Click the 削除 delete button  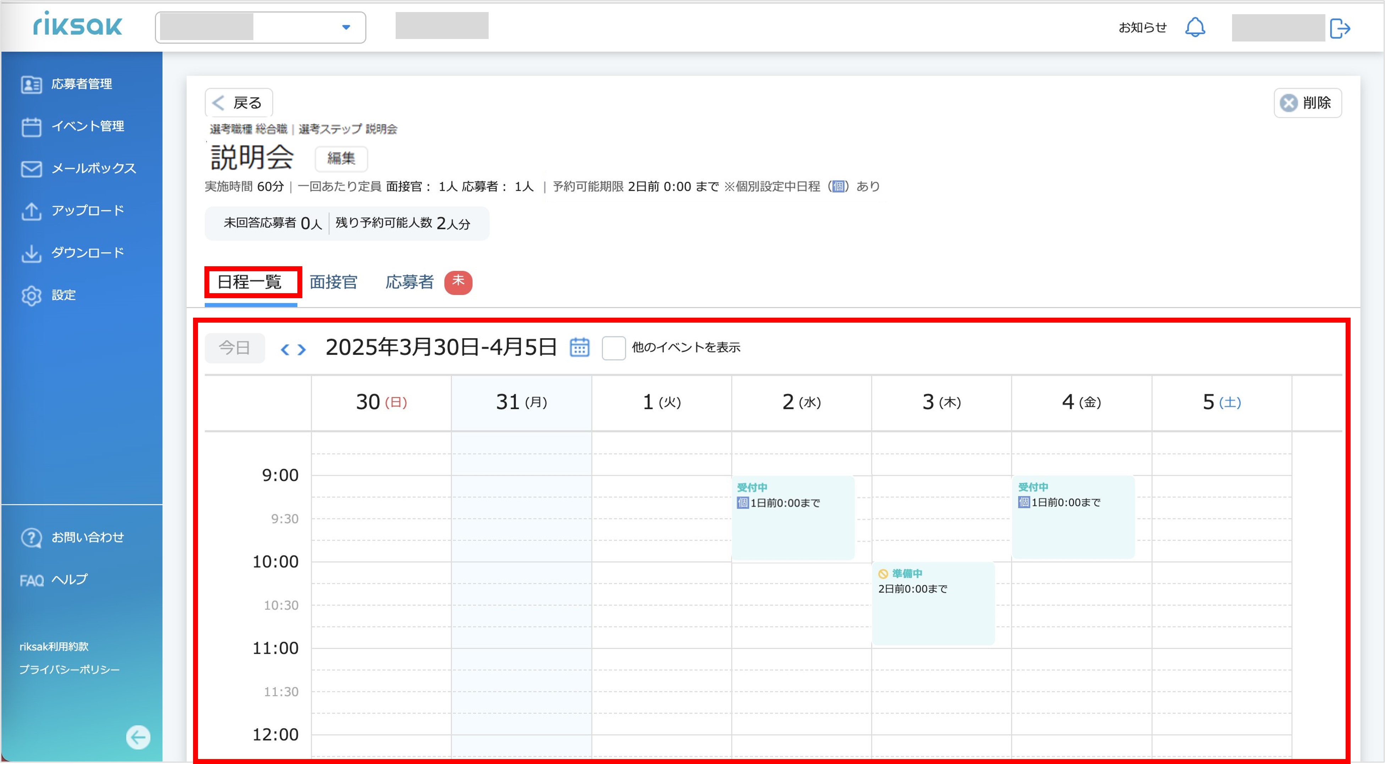(1308, 102)
